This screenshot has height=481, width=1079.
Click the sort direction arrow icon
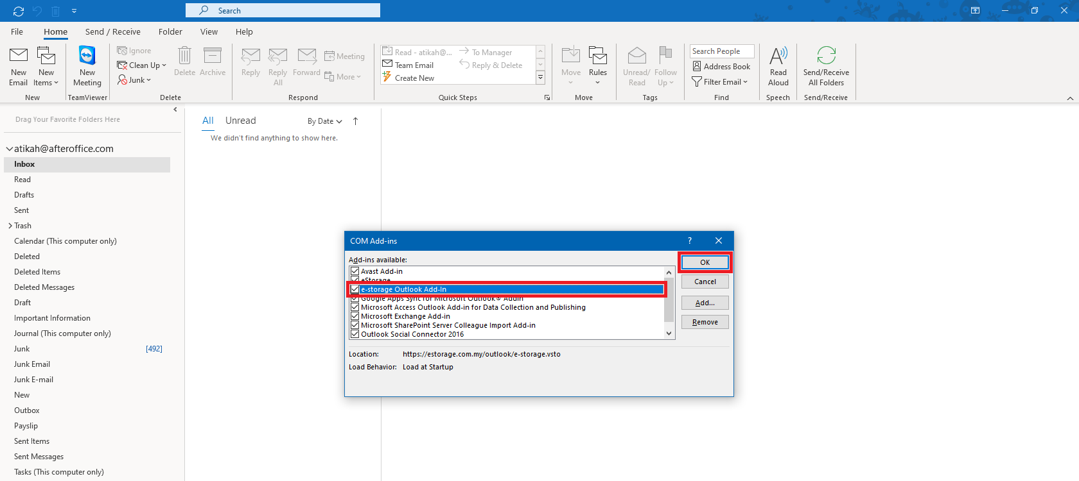pyautogui.click(x=355, y=121)
